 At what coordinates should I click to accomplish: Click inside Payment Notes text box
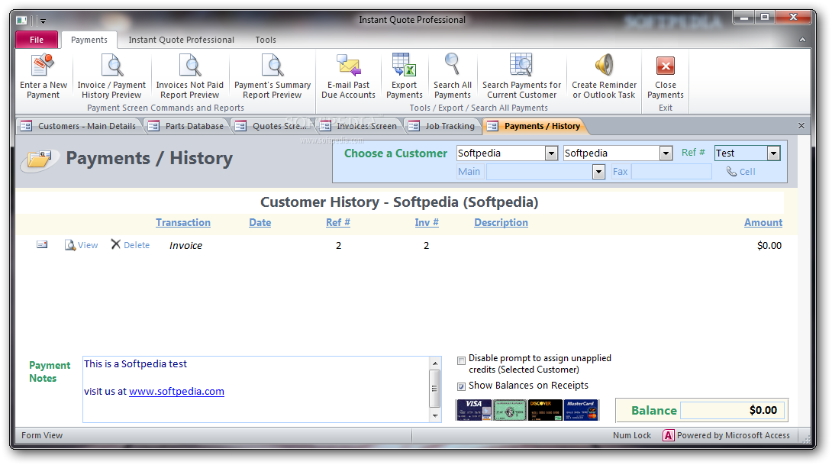pos(256,389)
